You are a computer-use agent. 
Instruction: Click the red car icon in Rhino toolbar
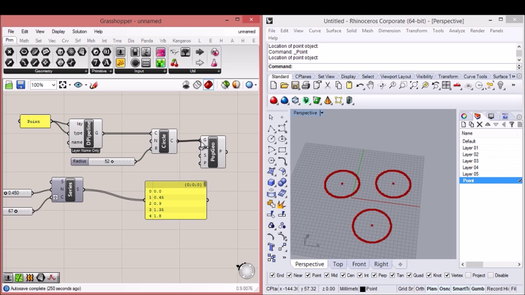coord(457,85)
